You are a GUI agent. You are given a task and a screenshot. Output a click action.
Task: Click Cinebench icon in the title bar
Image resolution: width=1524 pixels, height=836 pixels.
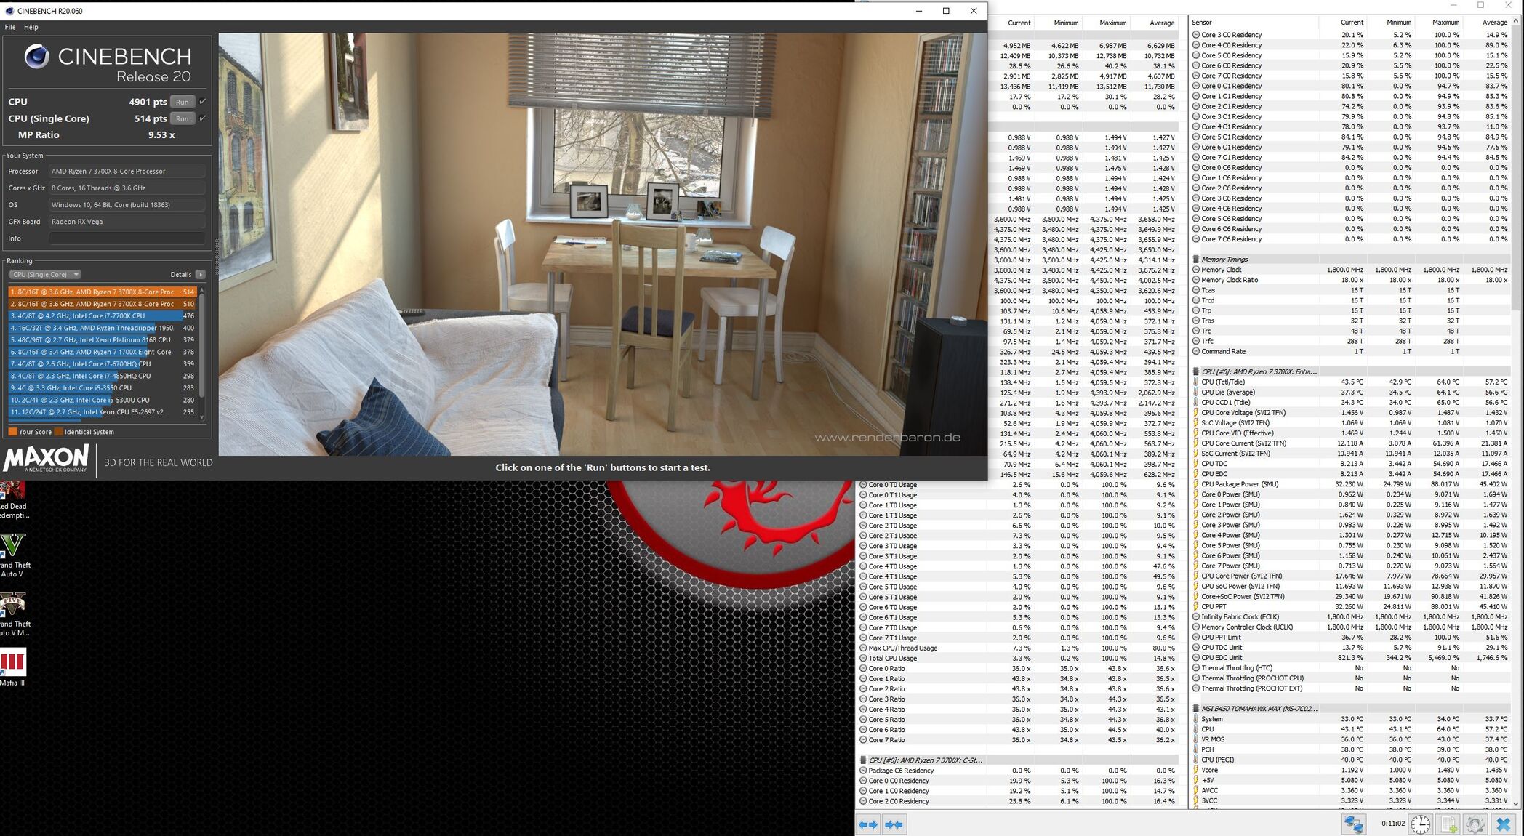(9, 11)
